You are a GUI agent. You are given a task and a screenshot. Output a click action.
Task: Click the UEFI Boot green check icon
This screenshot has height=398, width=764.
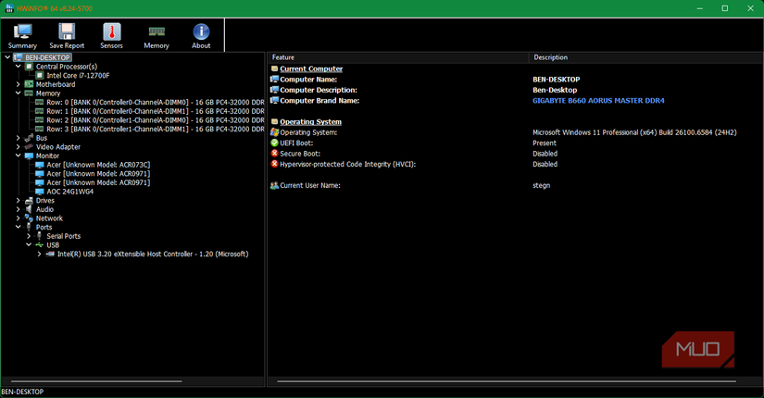[x=274, y=143]
